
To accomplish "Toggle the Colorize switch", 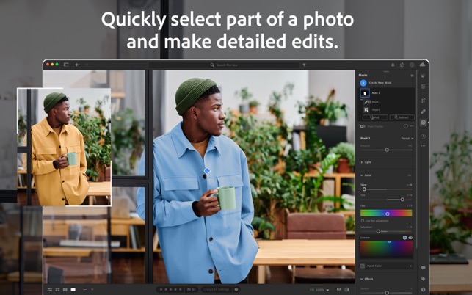I will 410,238.
